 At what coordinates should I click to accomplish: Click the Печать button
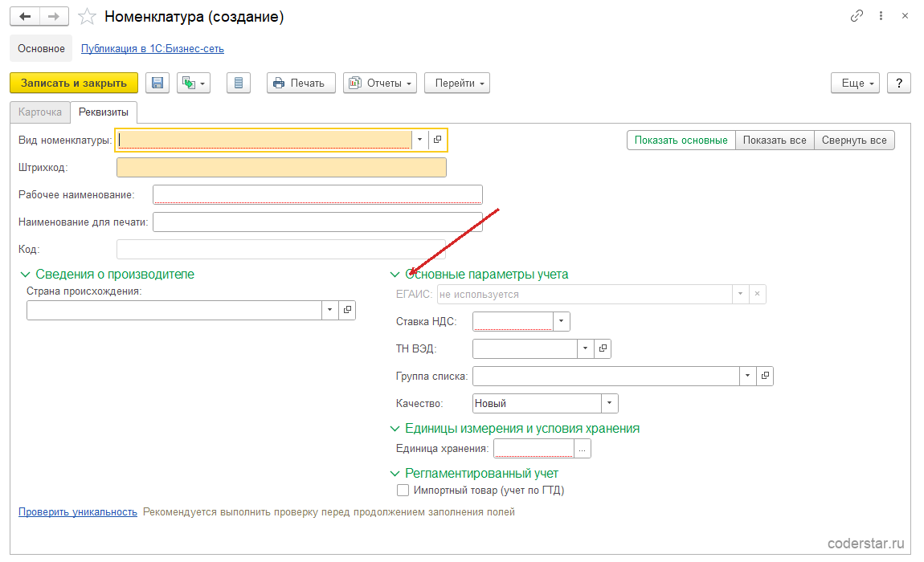point(301,83)
